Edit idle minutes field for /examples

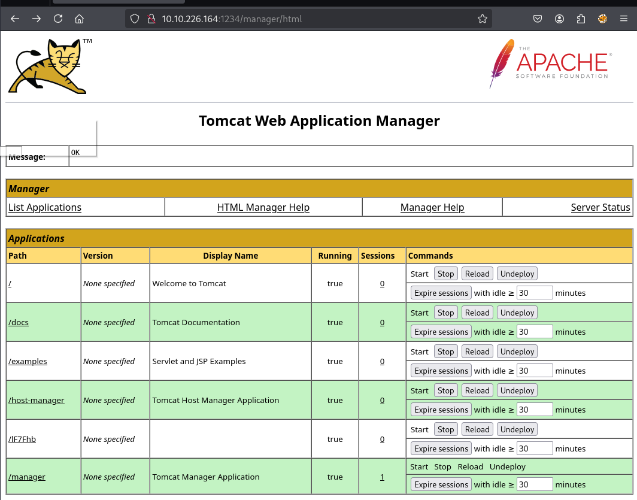[x=535, y=371]
